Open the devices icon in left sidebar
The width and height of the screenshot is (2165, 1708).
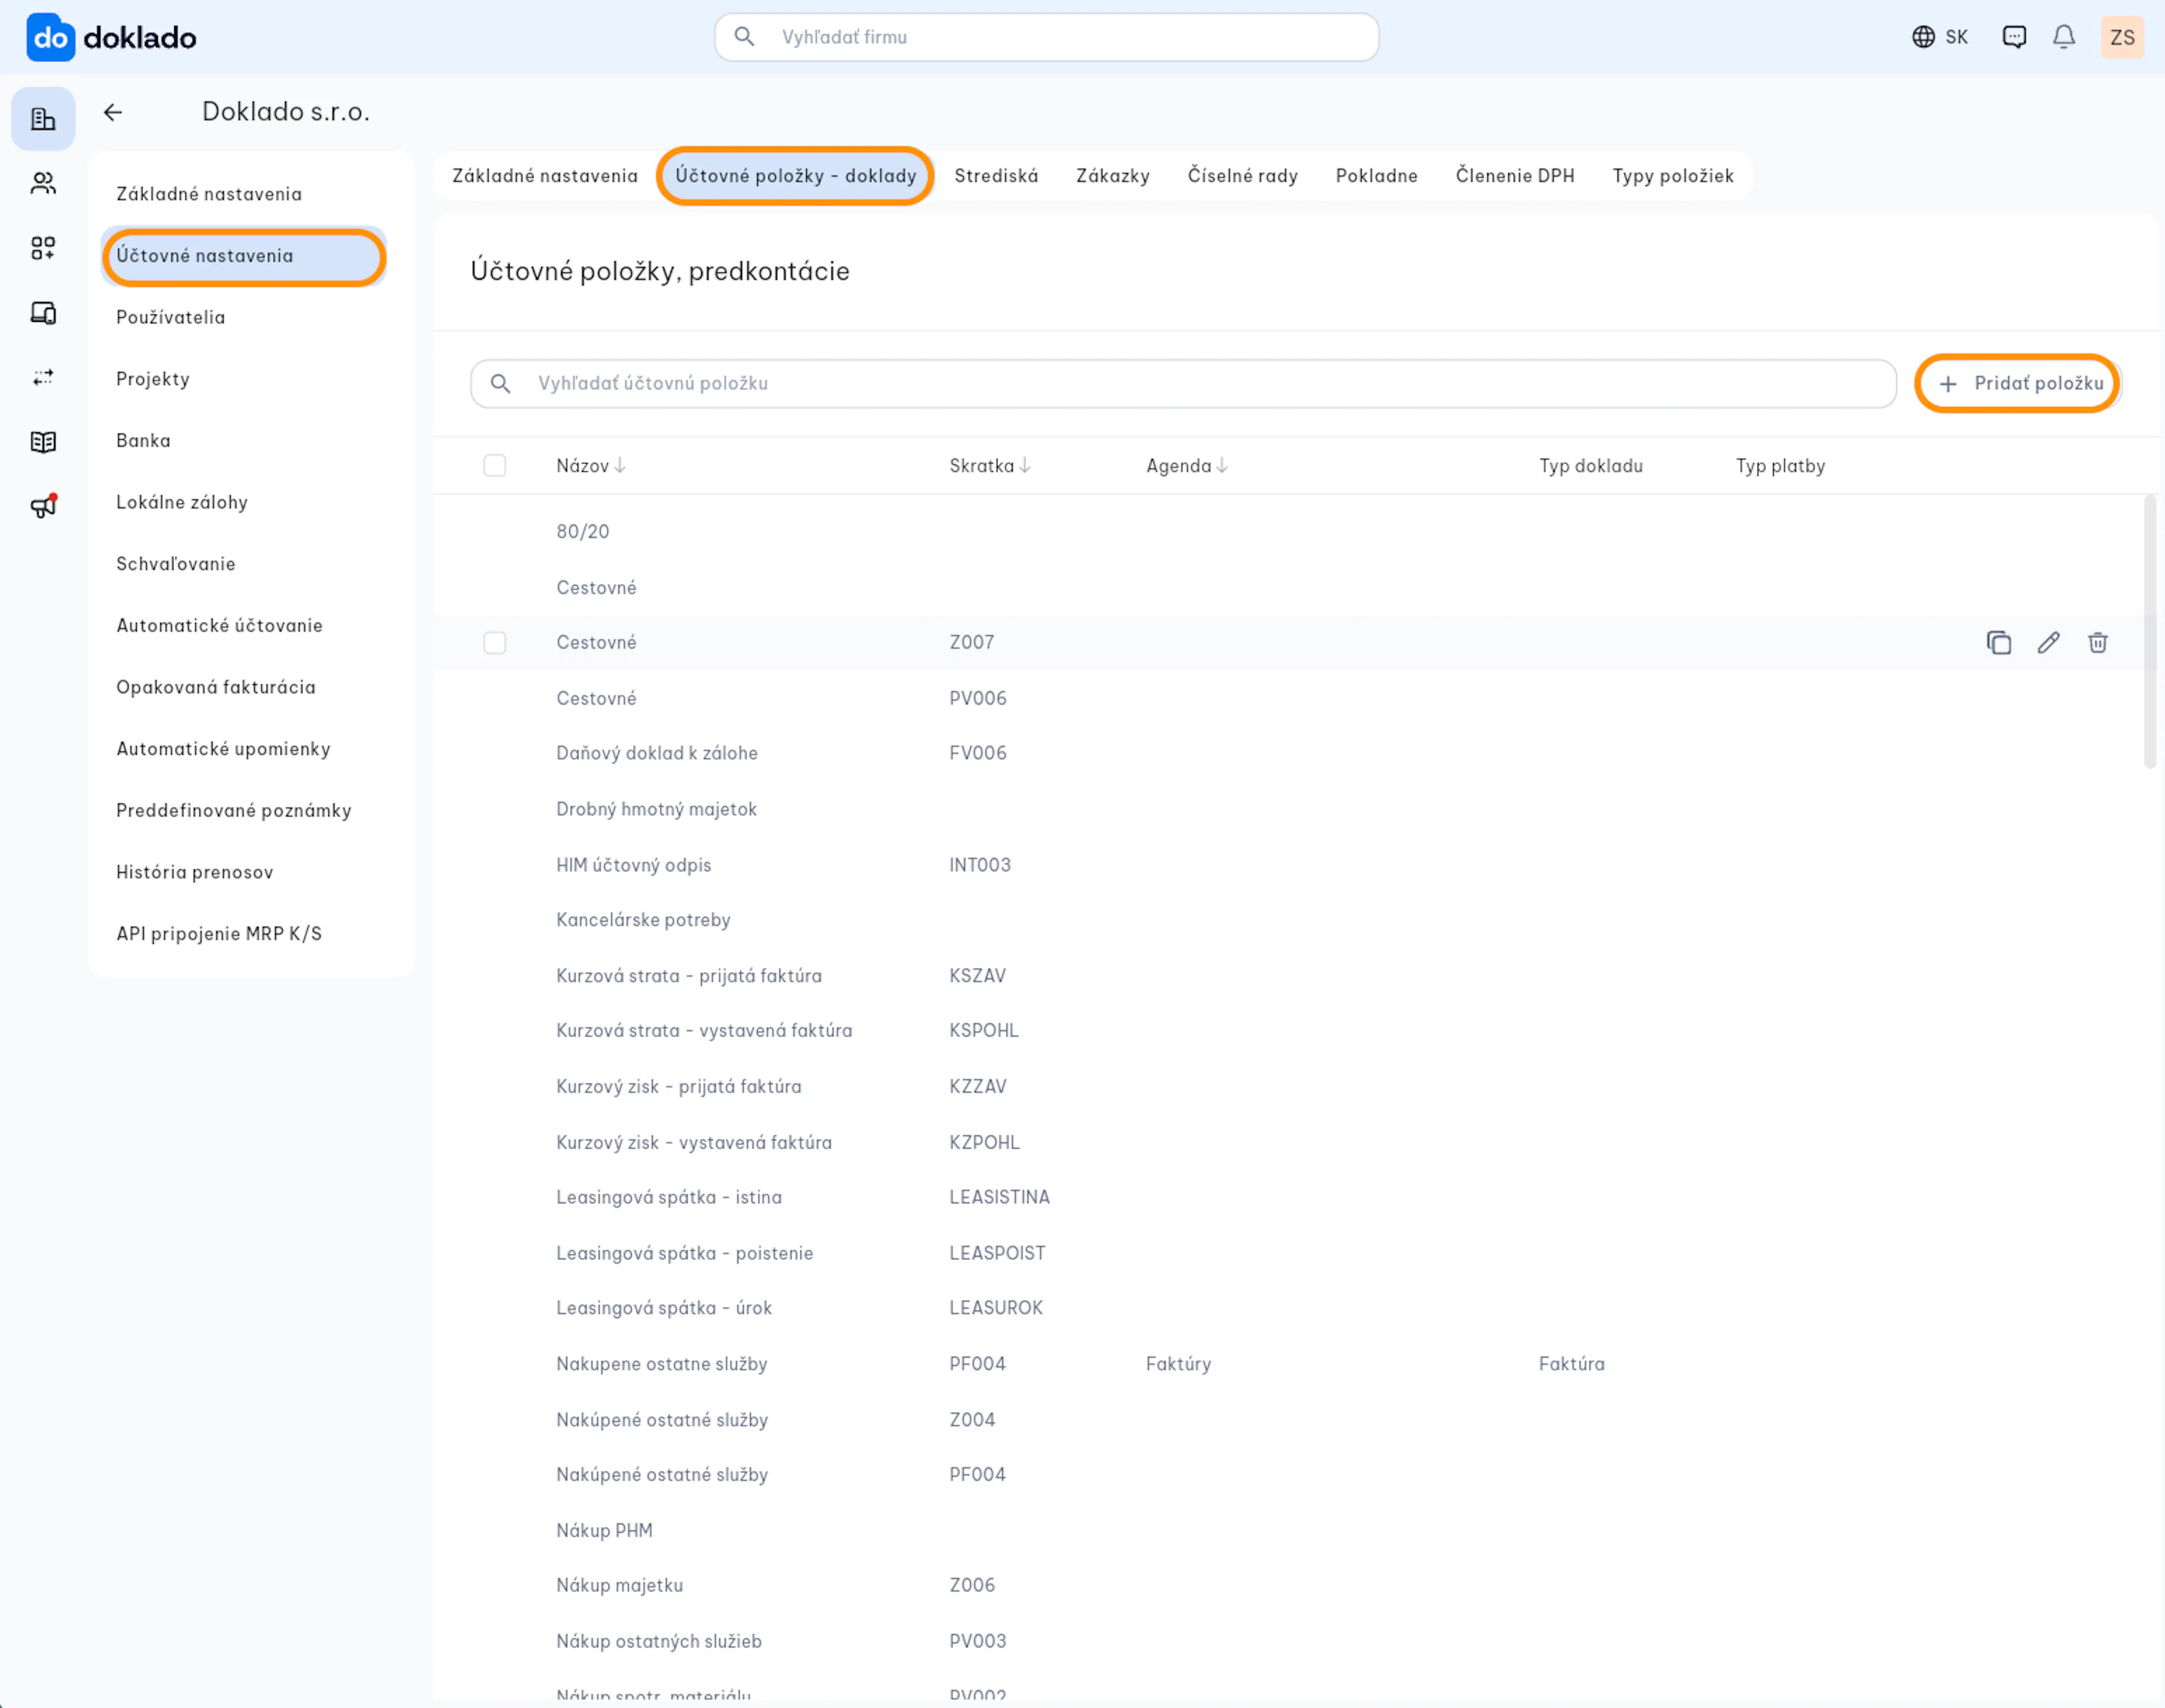43,313
